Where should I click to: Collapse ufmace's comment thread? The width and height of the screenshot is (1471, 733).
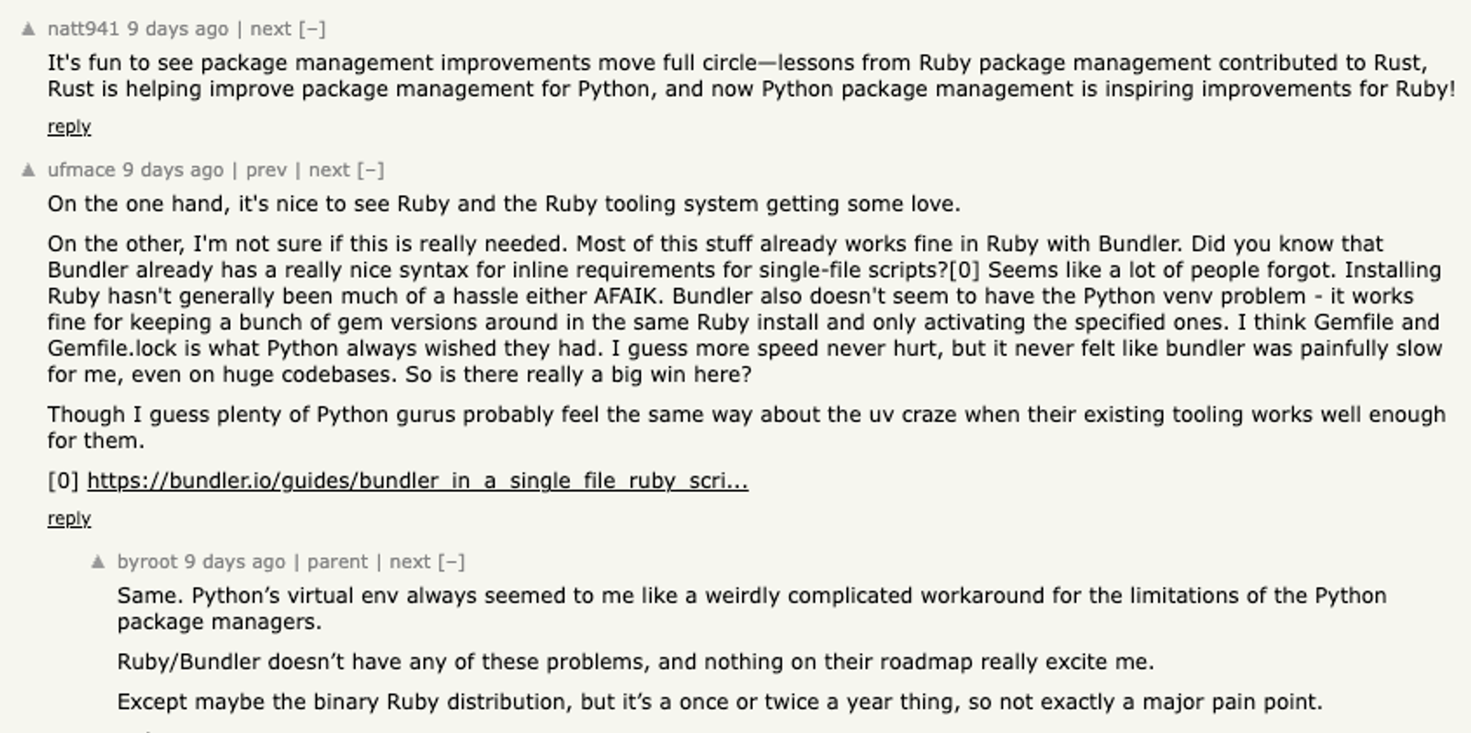[x=371, y=169]
